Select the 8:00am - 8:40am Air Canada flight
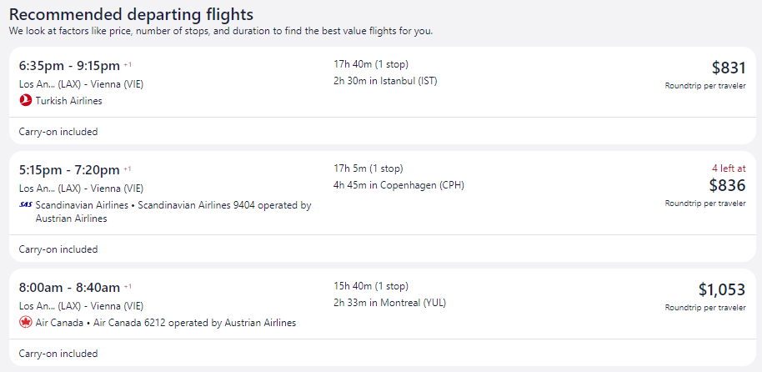The image size is (762, 372). (69, 287)
